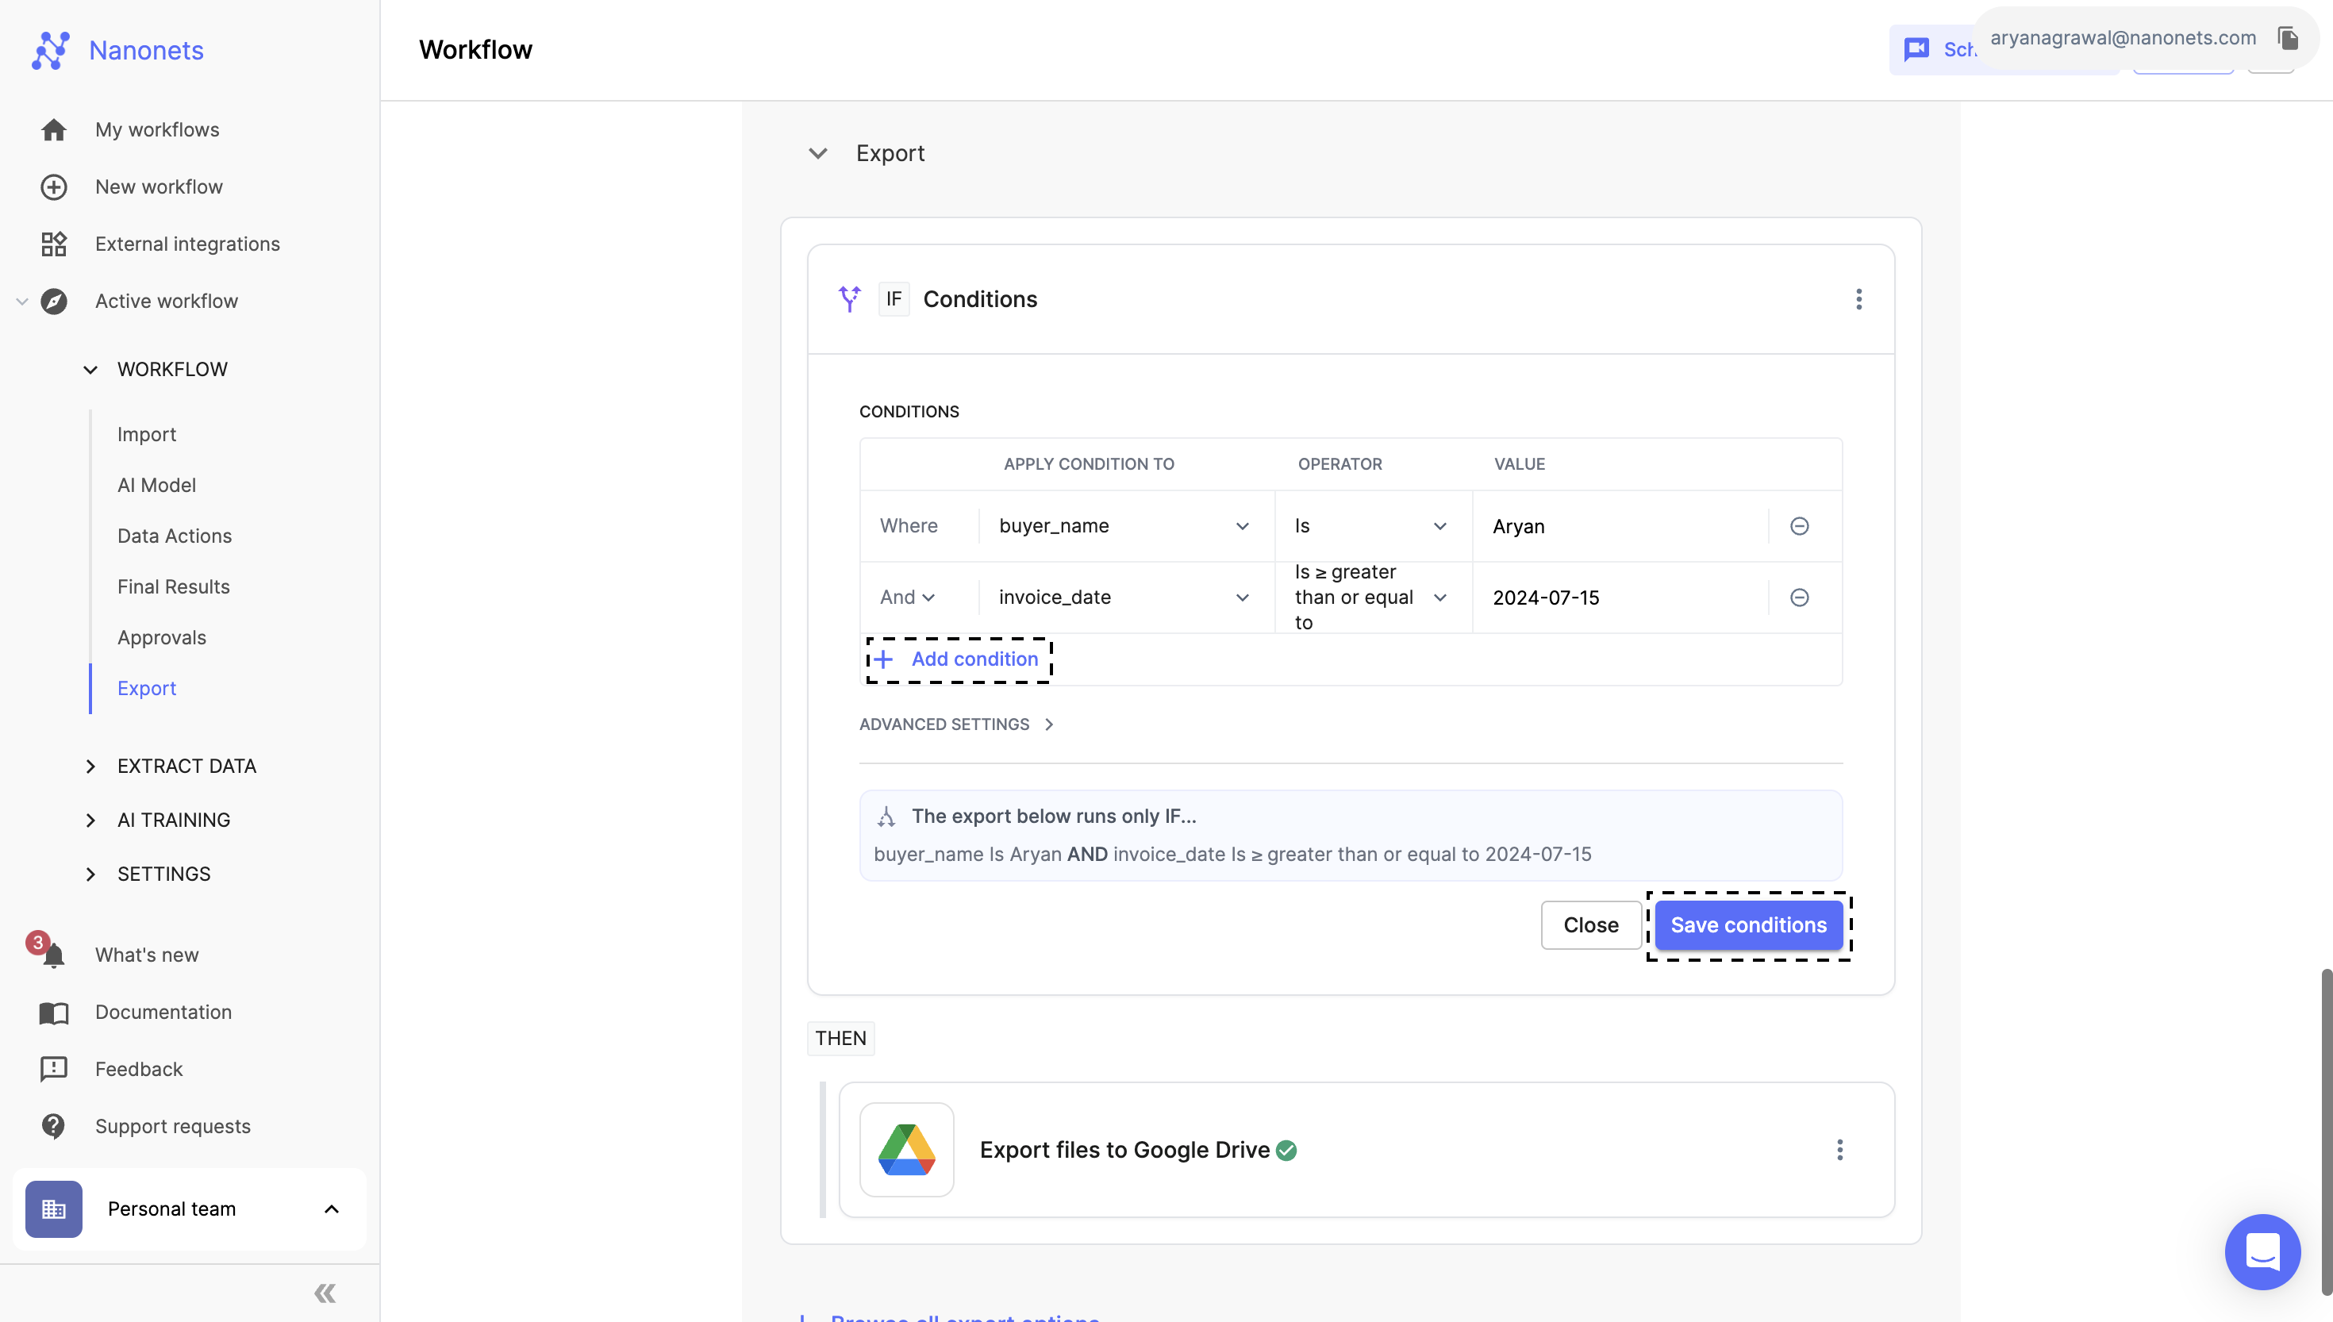Click the Where label in first row
The image size is (2333, 1322).
pyautogui.click(x=909, y=526)
